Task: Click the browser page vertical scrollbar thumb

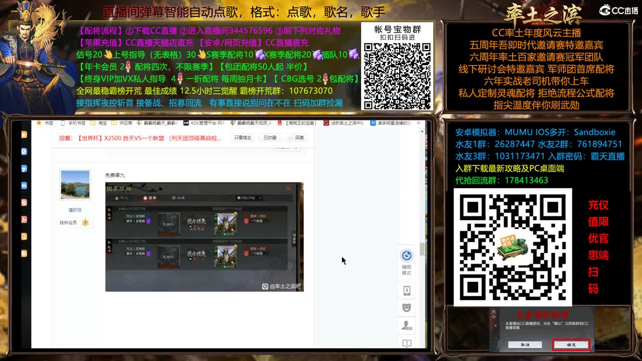Action: (x=422, y=249)
